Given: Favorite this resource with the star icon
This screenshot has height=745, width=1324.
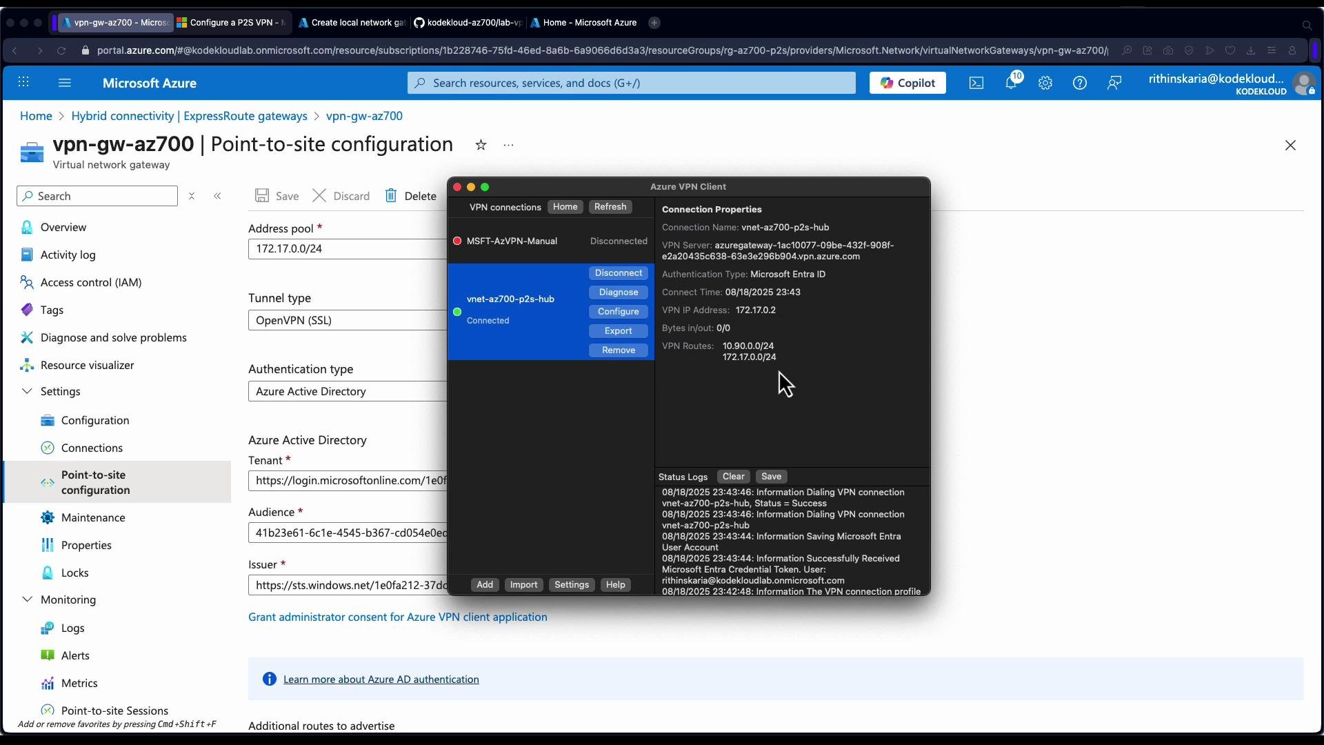Looking at the screenshot, I should click(x=481, y=145).
